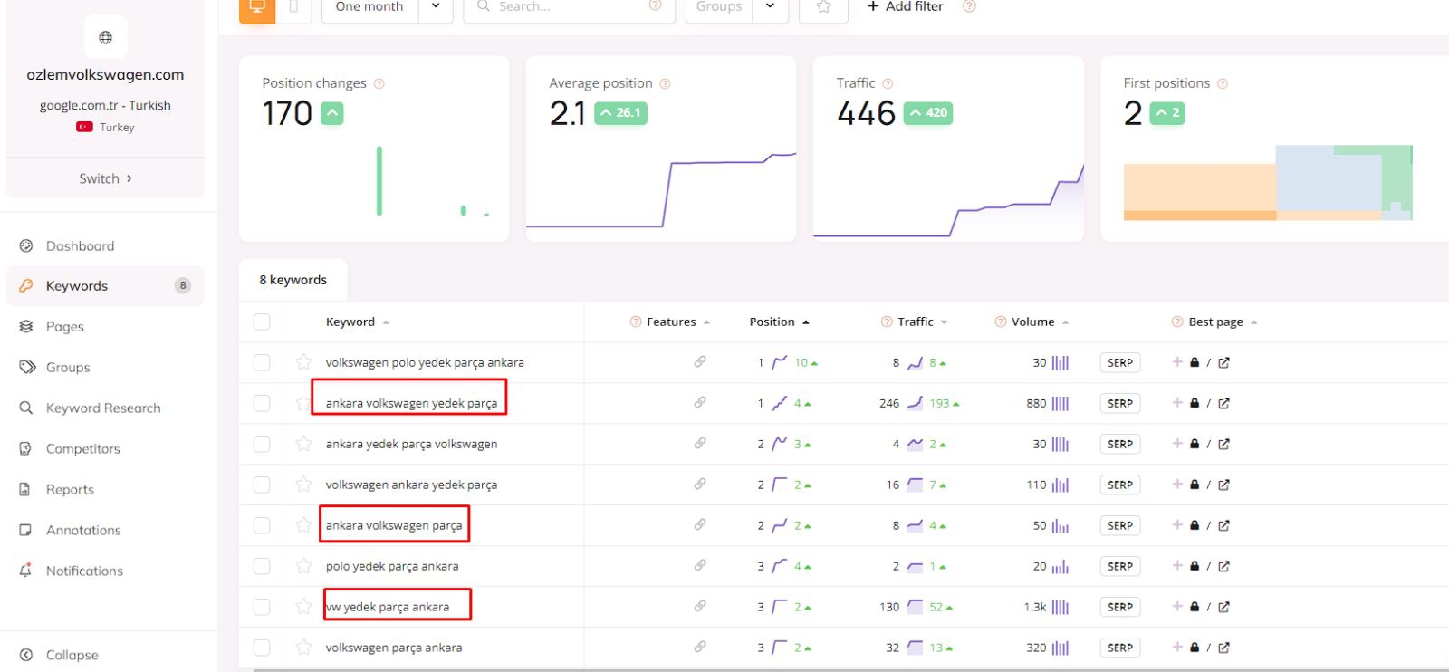
Task: Open the 'One month' period dropdown
Action: pos(387,7)
